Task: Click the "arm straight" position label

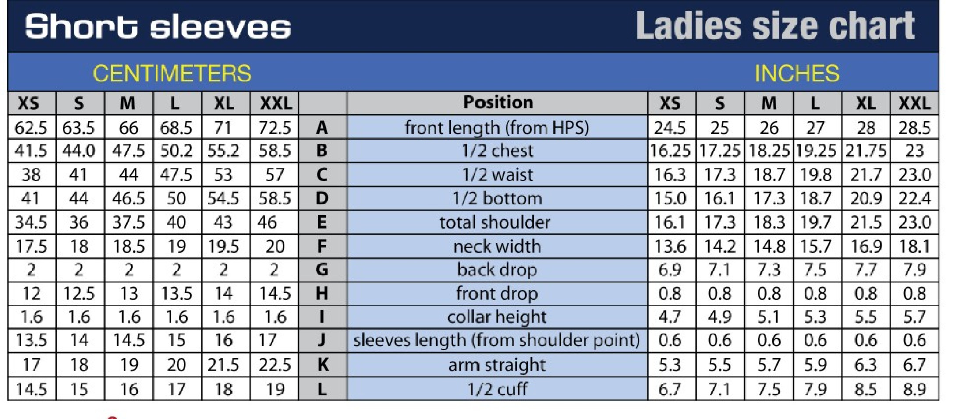Action: click(x=496, y=365)
